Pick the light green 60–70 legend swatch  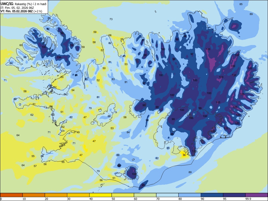145,195
